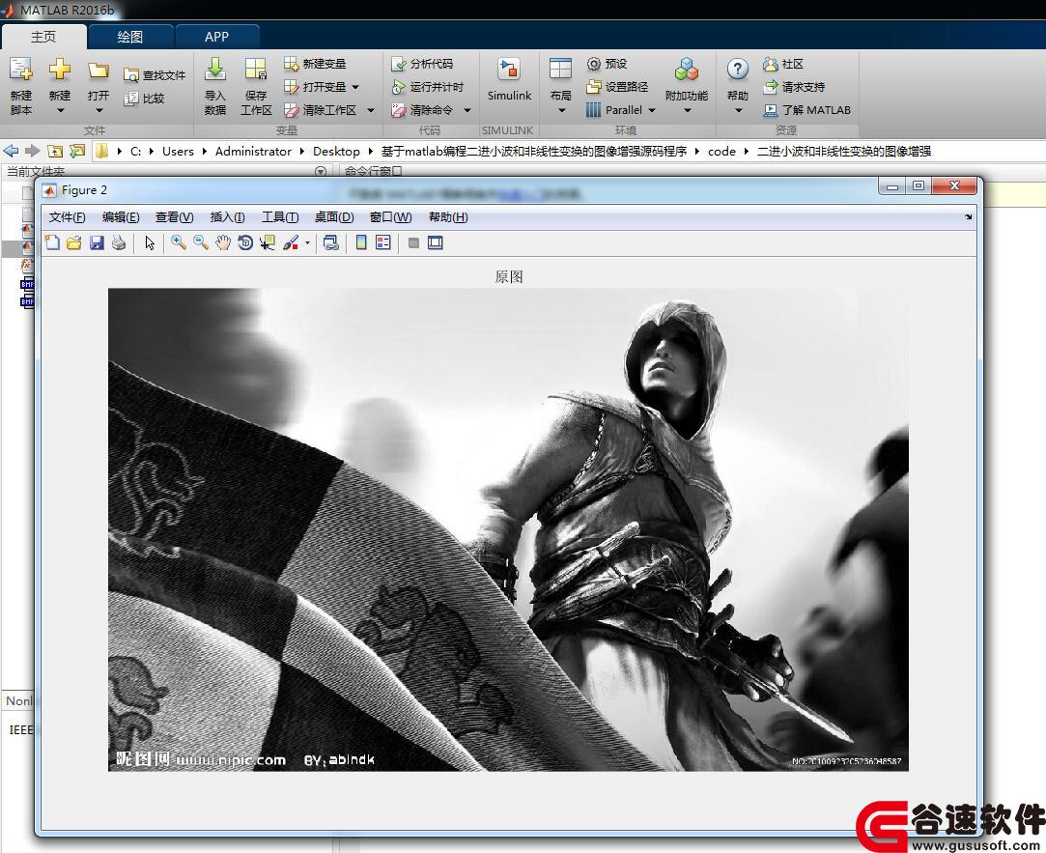
Task: Click Open File icon in figure toolbar
Action: coord(74,242)
